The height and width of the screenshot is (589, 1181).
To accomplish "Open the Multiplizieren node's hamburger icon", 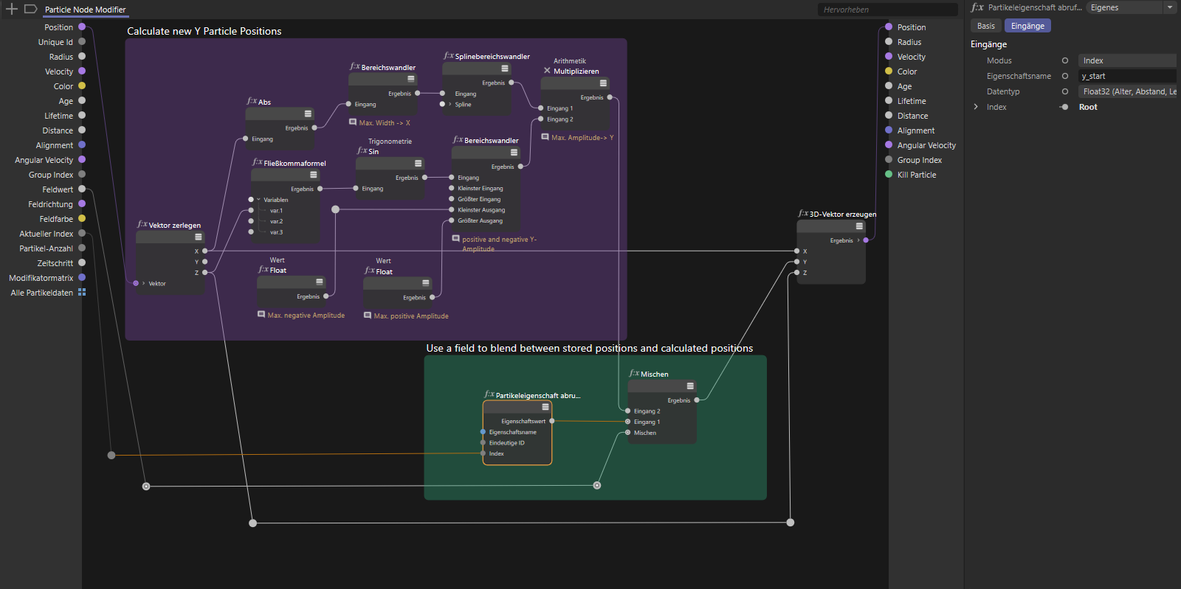I will 603,83.
